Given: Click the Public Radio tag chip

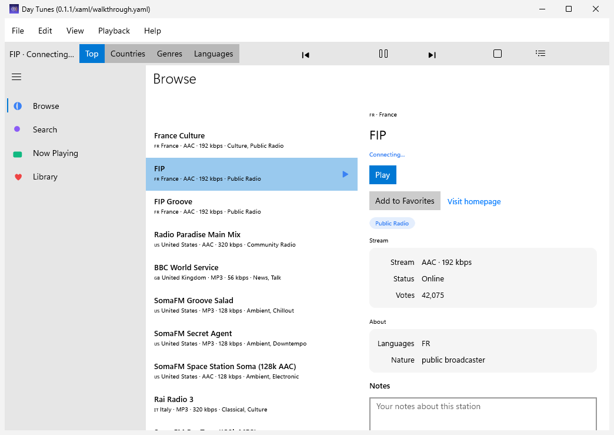Looking at the screenshot, I should 392,223.
